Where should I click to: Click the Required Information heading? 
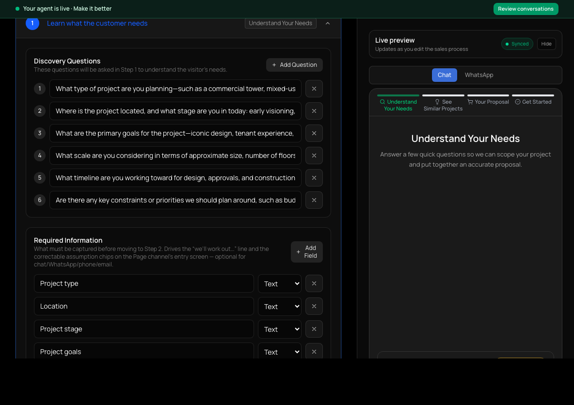68,240
